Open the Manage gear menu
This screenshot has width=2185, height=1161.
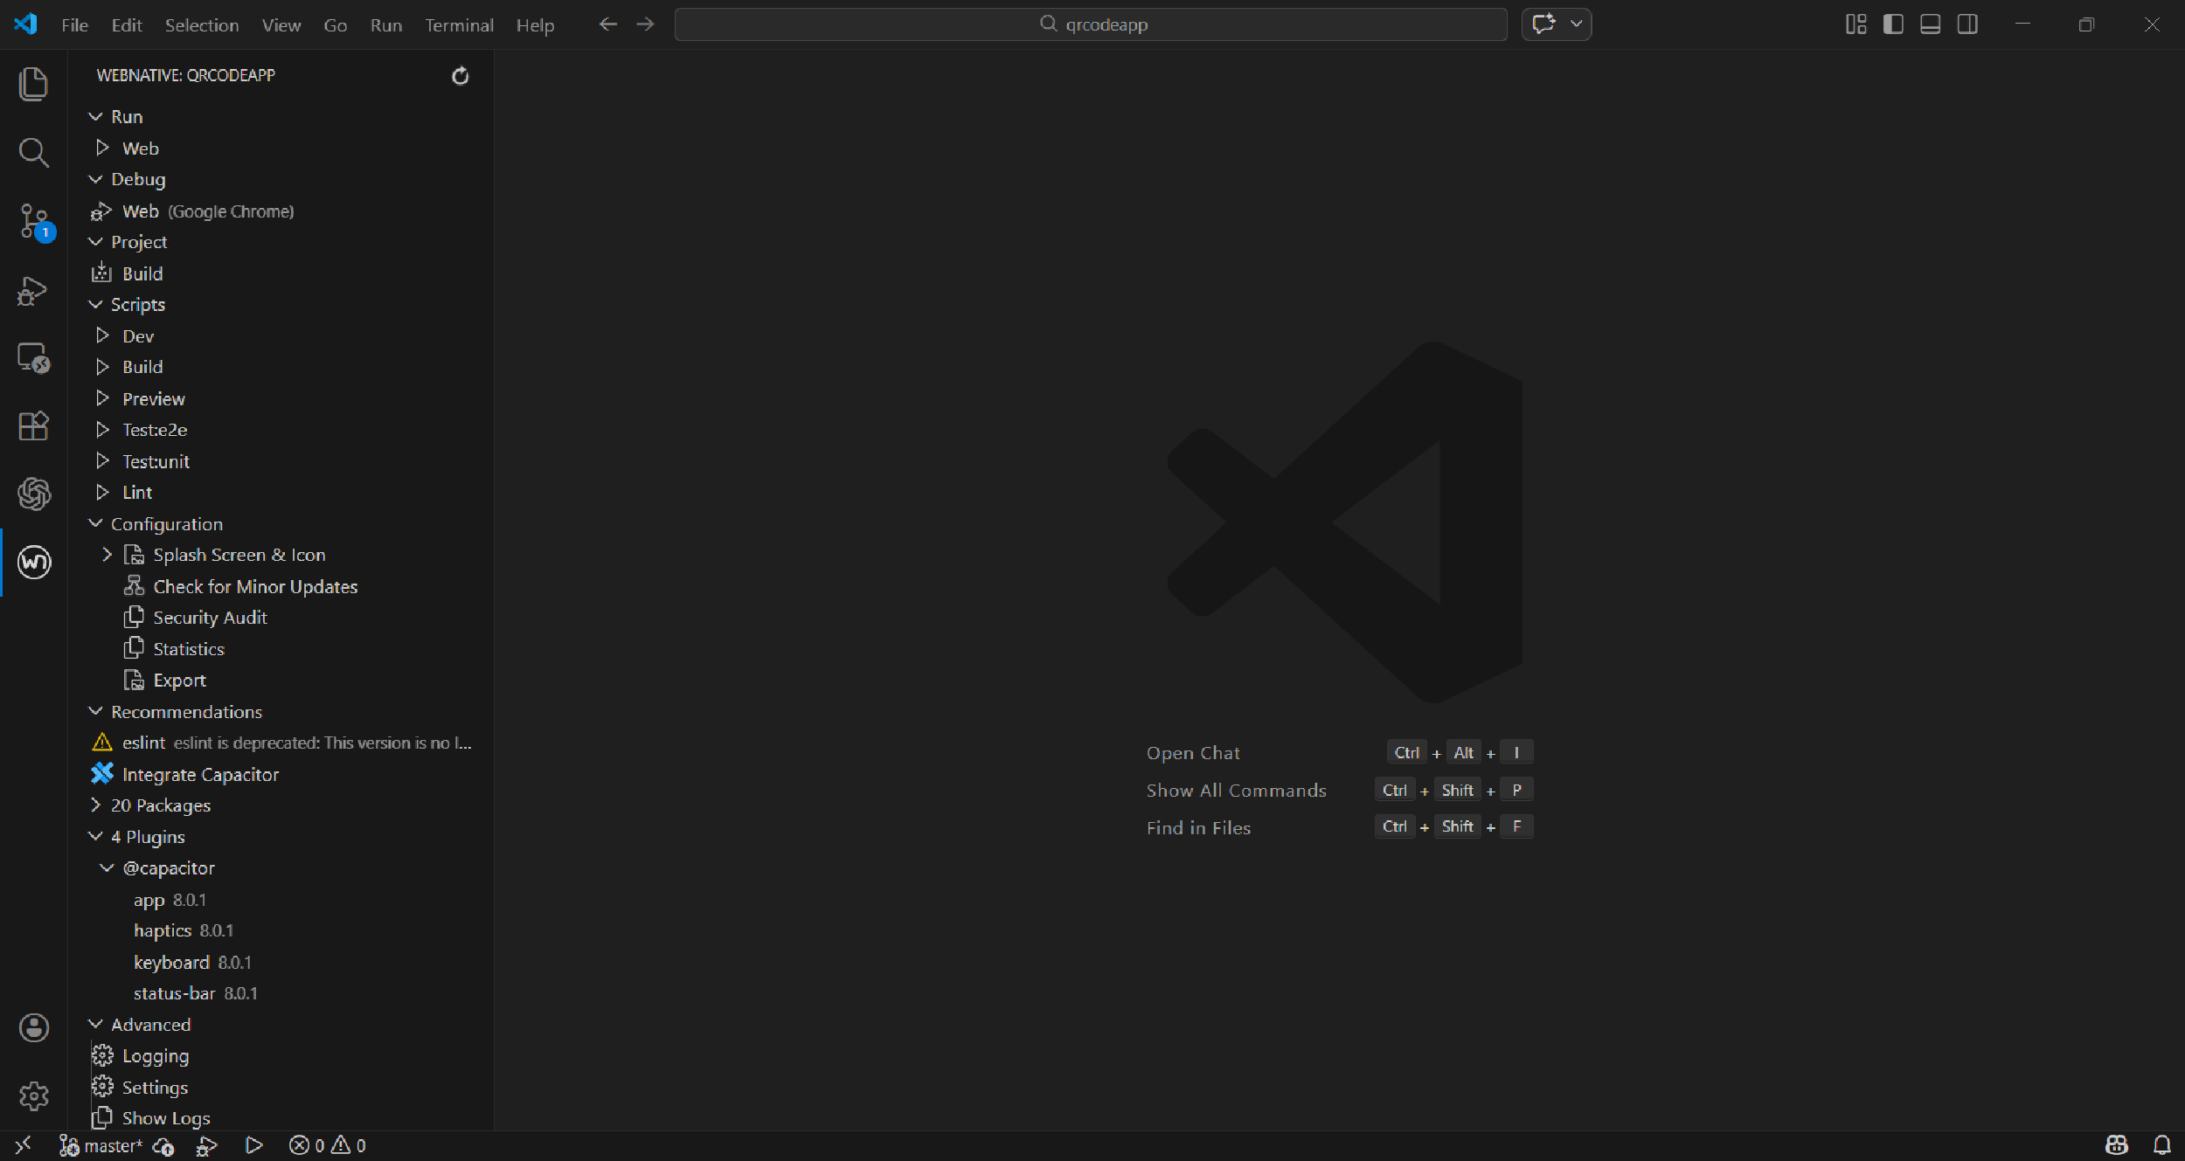point(34,1095)
